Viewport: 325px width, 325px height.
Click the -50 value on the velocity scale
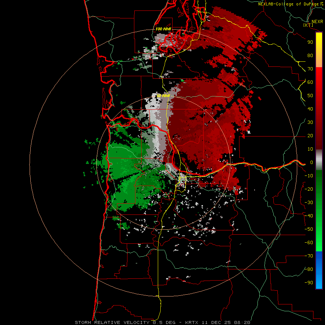[309, 229]
